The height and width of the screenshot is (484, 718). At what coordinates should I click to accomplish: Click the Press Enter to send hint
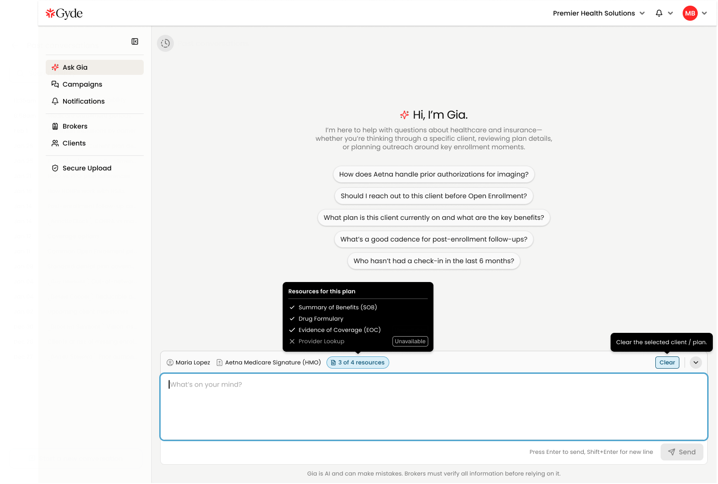click(x=591, y=452)
